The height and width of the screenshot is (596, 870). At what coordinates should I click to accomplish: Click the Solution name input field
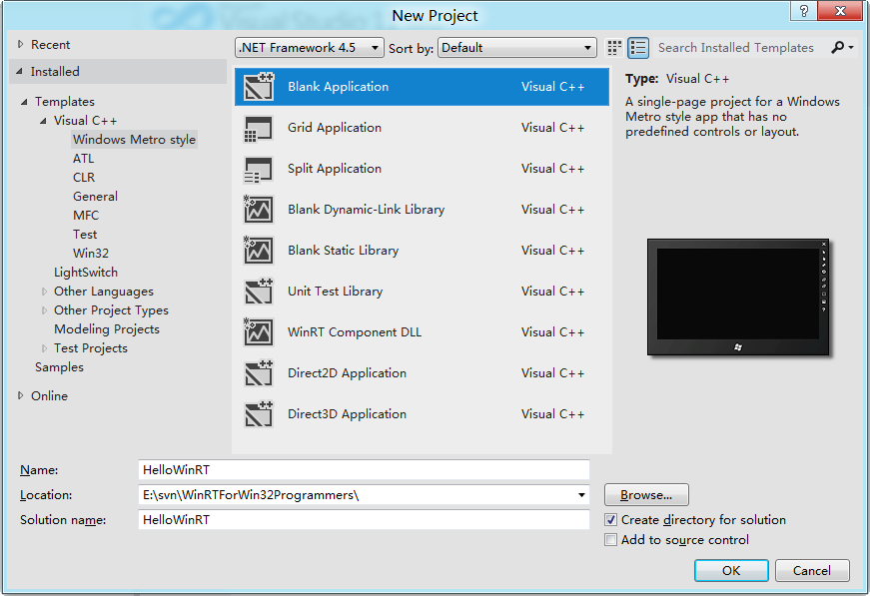364,519
